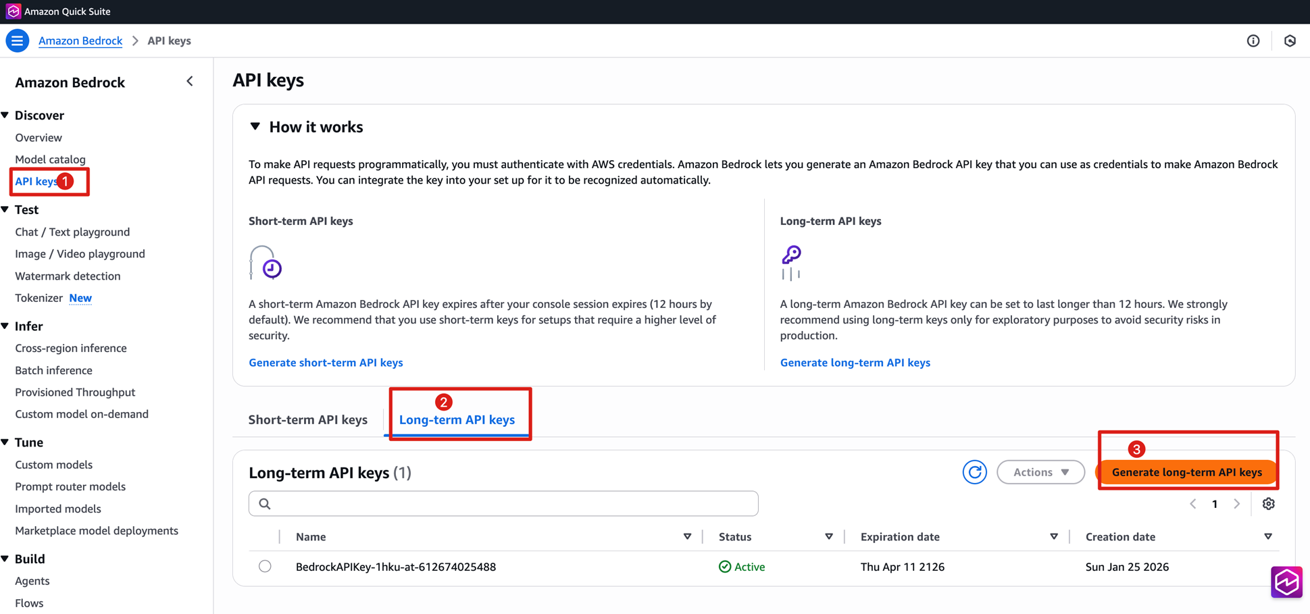The height and width of the screenshot is (614, 1310).
Task: Collapse the How it works section
Action: (255, 126)
